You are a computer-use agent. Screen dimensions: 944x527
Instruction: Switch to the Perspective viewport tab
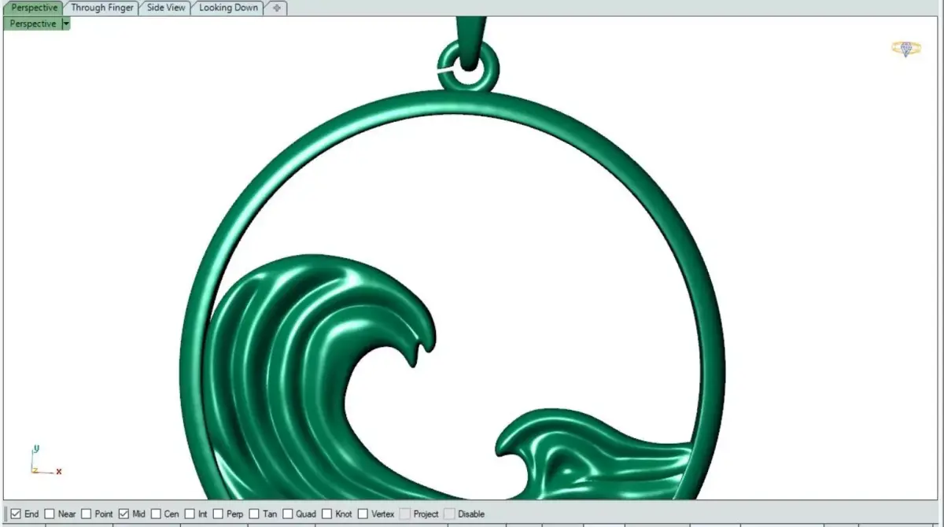point(34,8)
